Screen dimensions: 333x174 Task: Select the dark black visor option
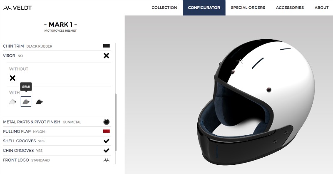click(39, 102)
